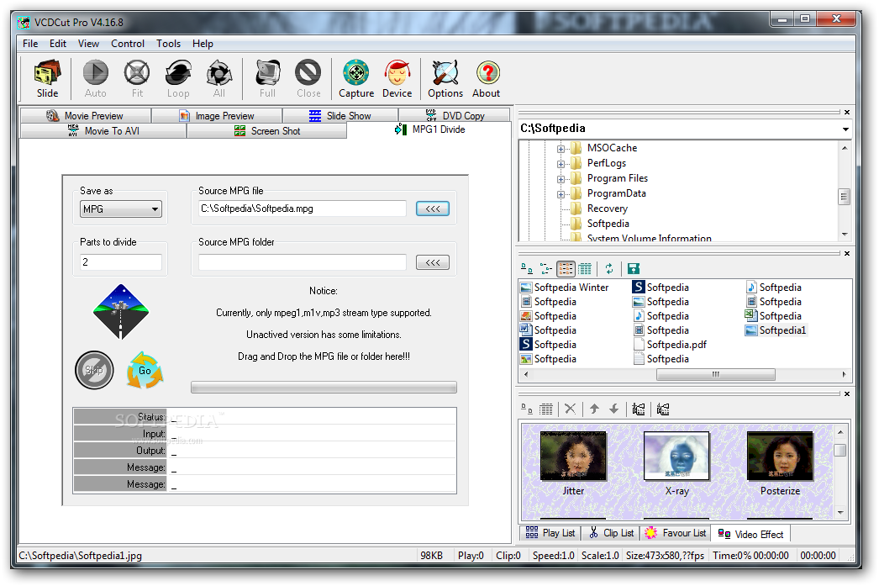Open the C:\Softpedia path dropdown
Viewport: 879px width, 586px height.
tap(845, 129)
